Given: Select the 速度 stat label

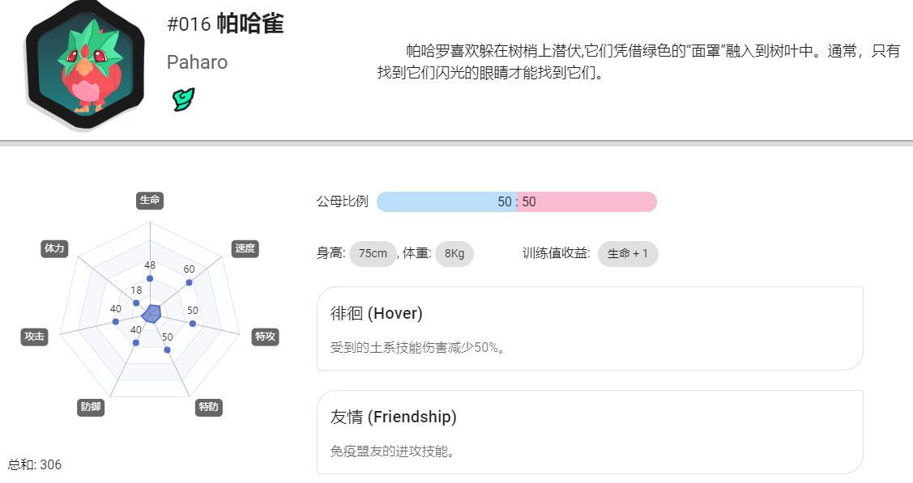Looking at the screenshot, I should point(245,248).
